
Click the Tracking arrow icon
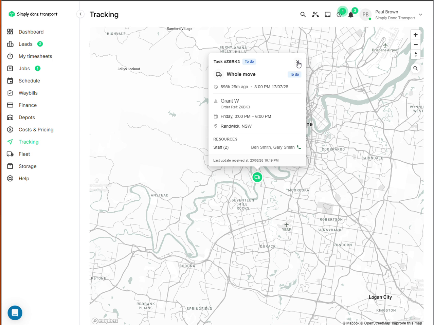[10, 142]
